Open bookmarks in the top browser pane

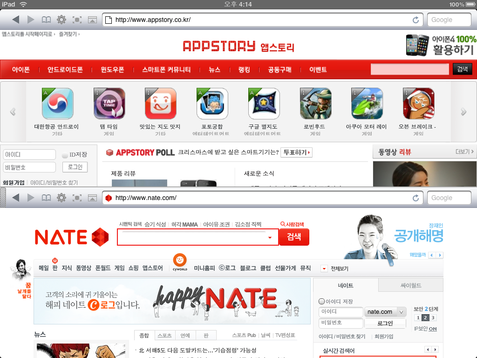(x=46, y=20)
